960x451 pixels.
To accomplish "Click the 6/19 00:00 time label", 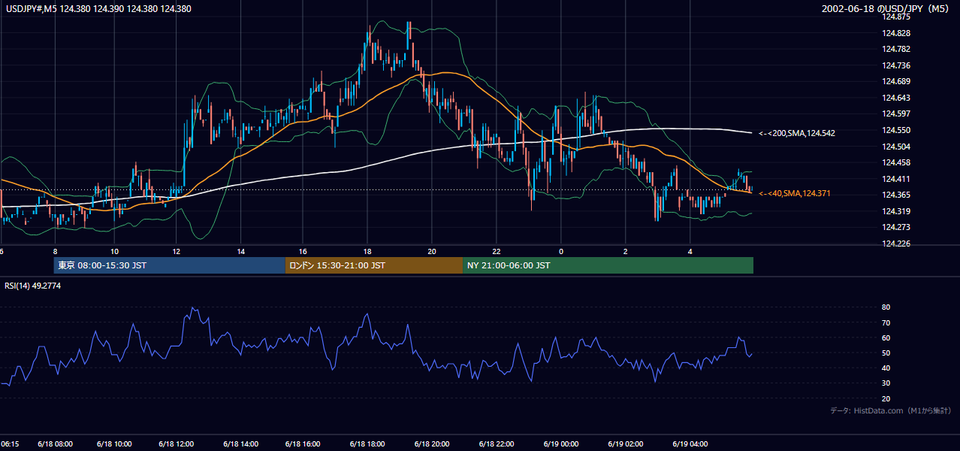I will pos(560,444).
